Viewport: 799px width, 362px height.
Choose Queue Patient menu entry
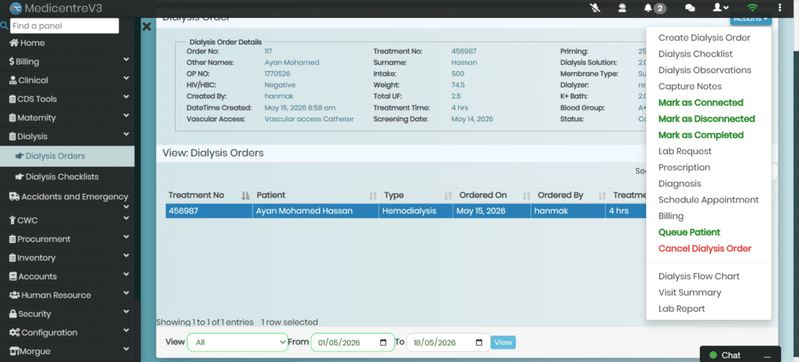(690, 232)
